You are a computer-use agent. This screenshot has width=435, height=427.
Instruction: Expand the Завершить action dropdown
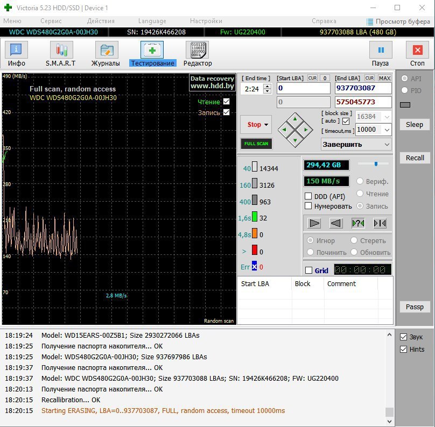(387, 144)
